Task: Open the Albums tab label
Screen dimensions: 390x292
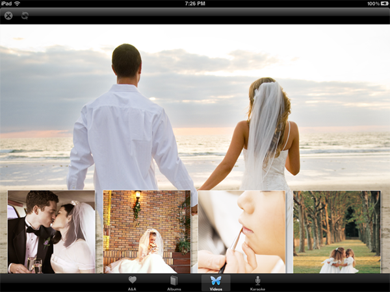Action: coord(174,288)
